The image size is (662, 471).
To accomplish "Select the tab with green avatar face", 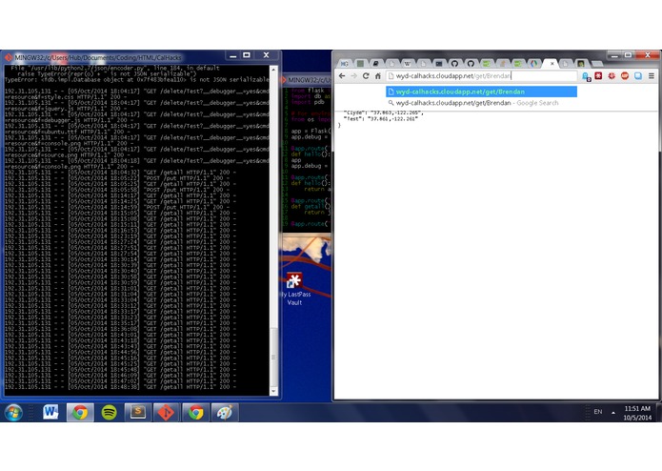I will [581, 63].
